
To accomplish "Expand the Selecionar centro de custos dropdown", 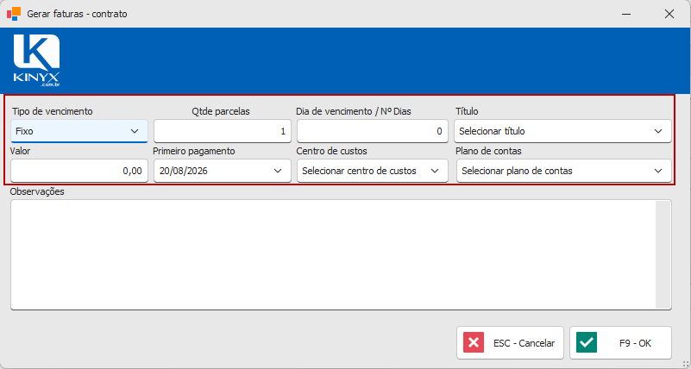I will 373,171.
